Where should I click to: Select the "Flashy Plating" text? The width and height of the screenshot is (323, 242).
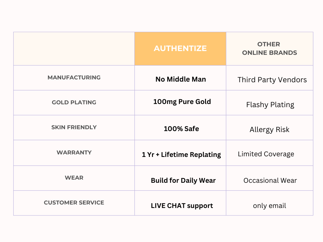pos(270,105)
